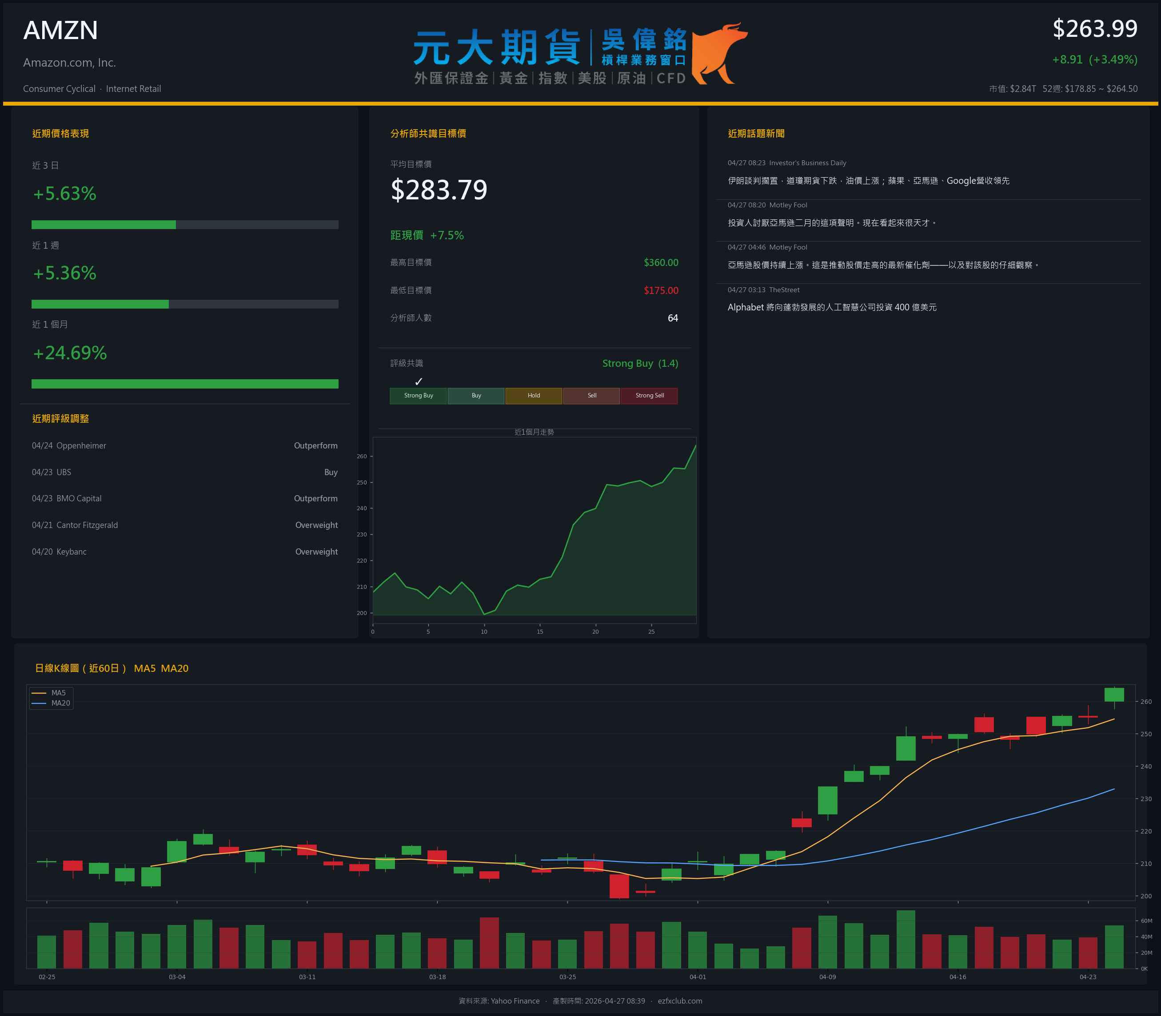The width and height of the screenshot is (1161, 1016).
Task: Click the AMZN ticker title
Action: click(61, 30)
